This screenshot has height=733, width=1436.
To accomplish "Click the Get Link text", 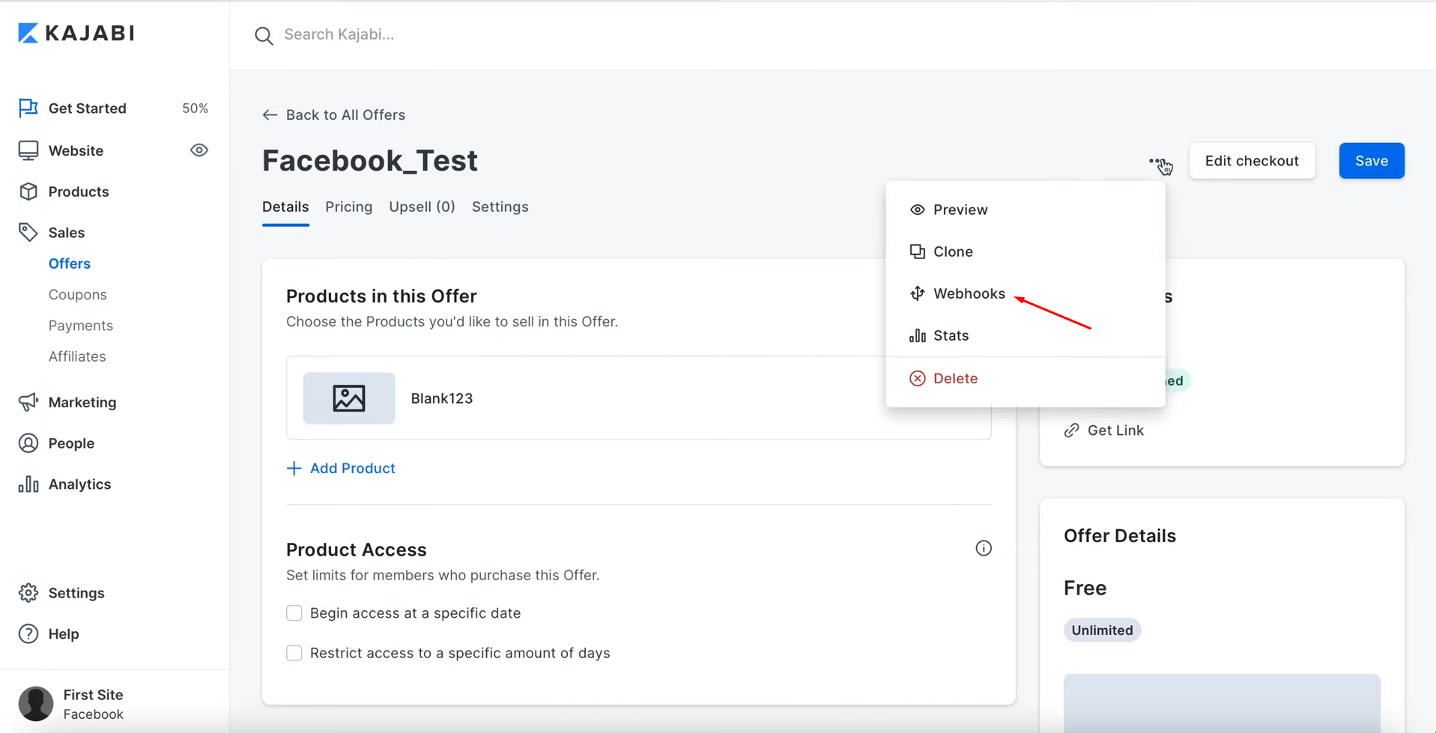I will coord(1115,431).
